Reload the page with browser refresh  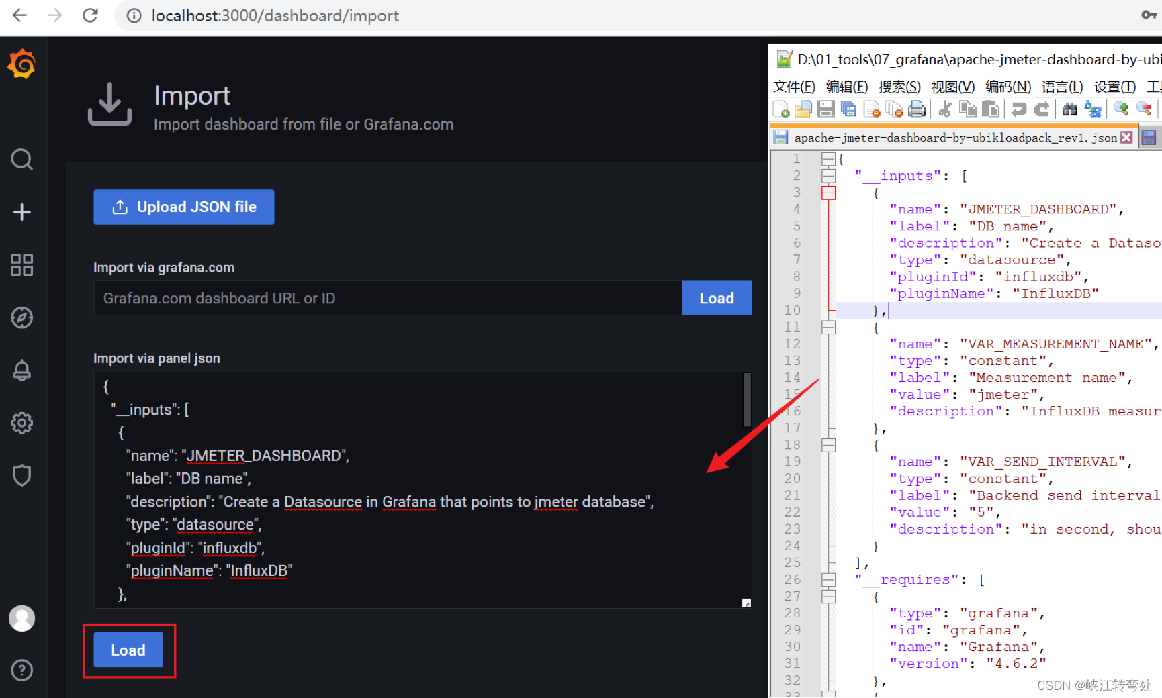(90, 15)
